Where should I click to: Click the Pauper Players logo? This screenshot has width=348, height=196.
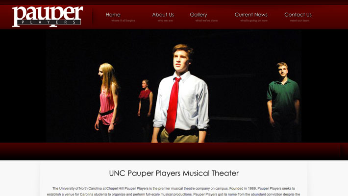48,17
